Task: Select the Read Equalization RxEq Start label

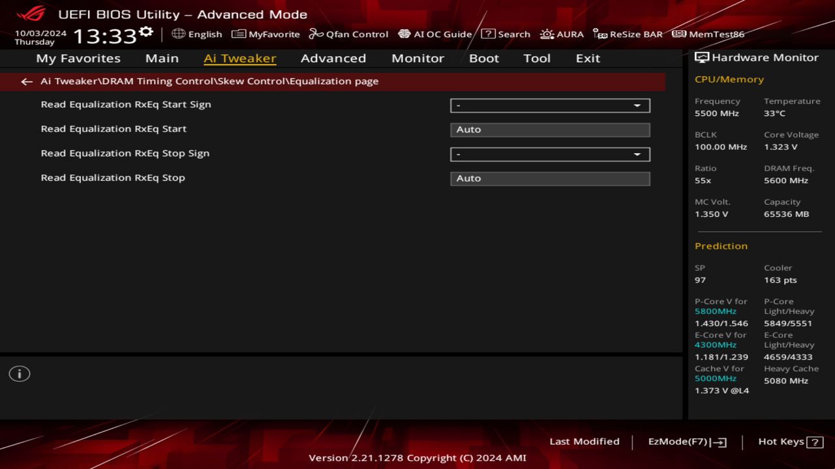Action: pyautogui.click(x=114, y=129)
